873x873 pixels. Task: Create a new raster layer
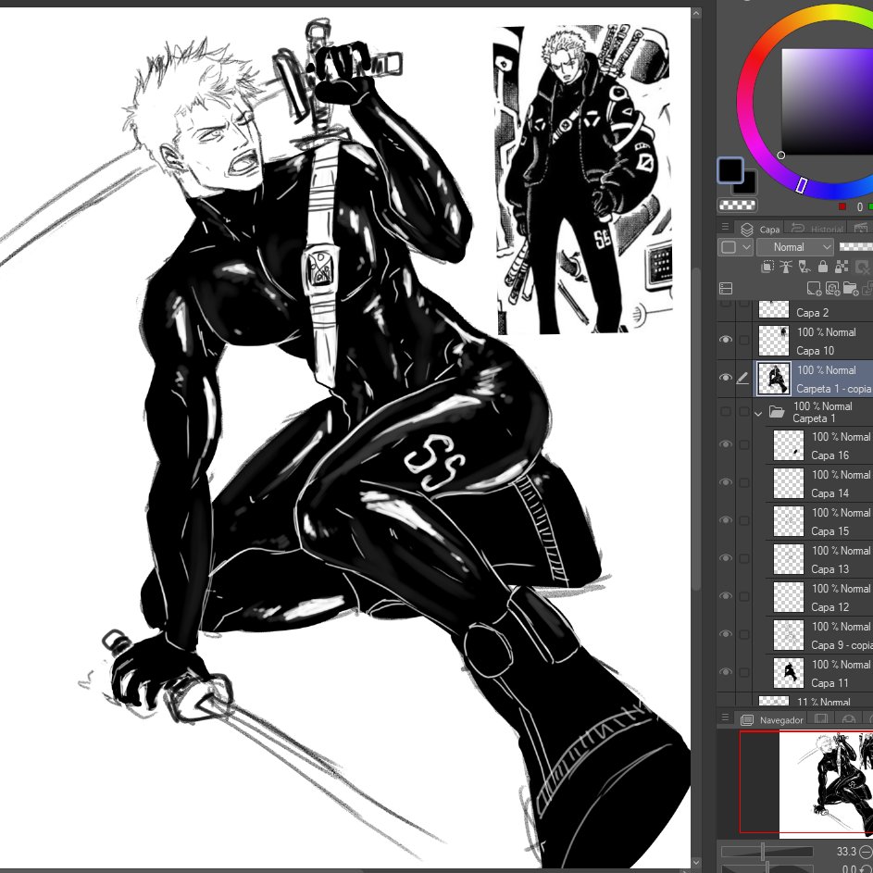tap(814, 288)
